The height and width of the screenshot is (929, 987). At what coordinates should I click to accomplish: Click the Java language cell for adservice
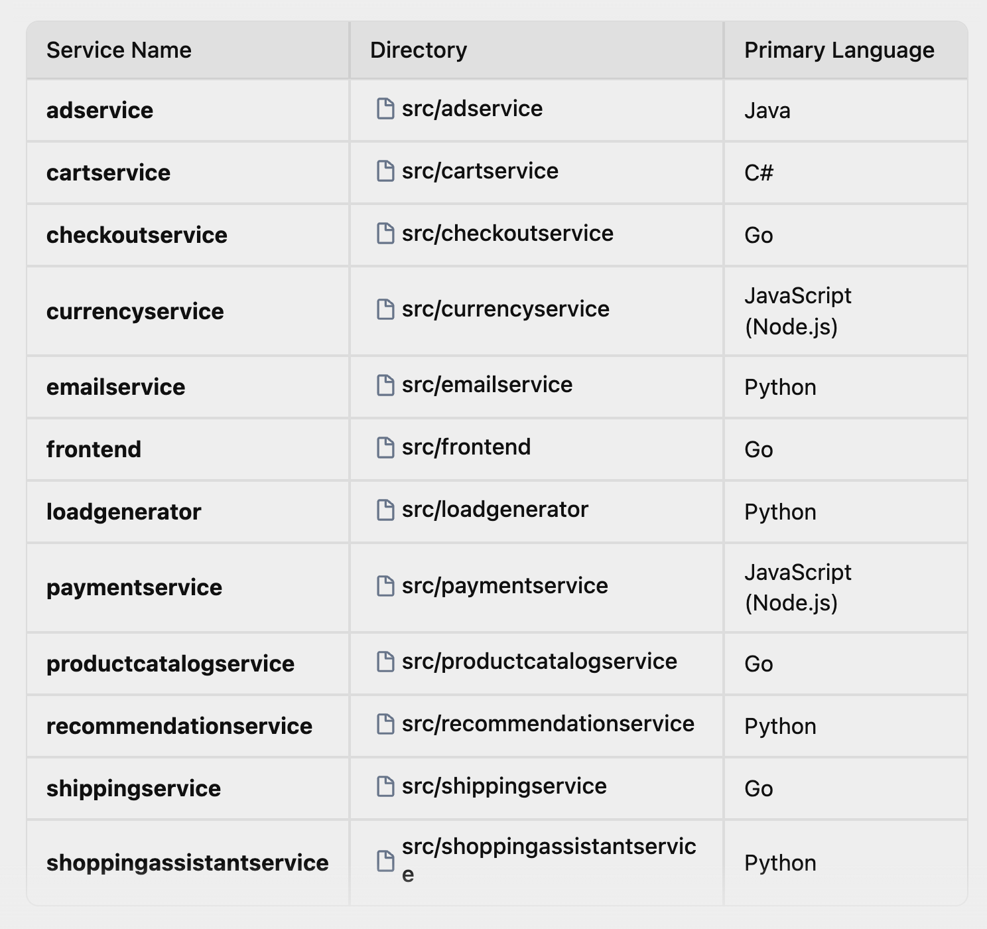coord(846,110)
